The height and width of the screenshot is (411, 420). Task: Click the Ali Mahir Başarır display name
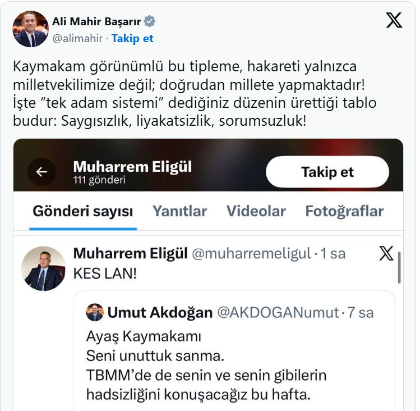click(x=96, y=22)
